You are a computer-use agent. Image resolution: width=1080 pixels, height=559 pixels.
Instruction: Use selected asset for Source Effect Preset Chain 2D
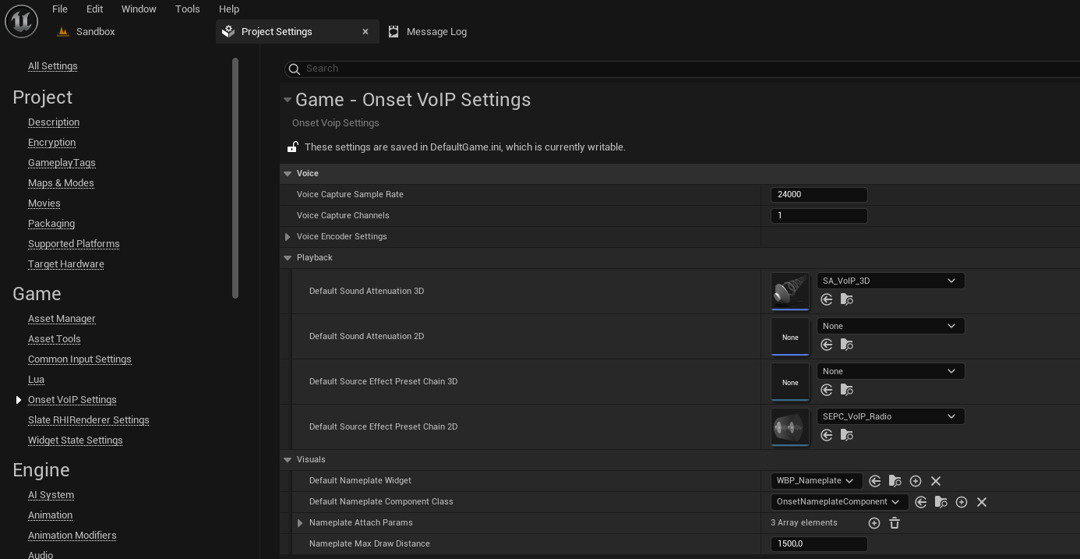[827, 436]
